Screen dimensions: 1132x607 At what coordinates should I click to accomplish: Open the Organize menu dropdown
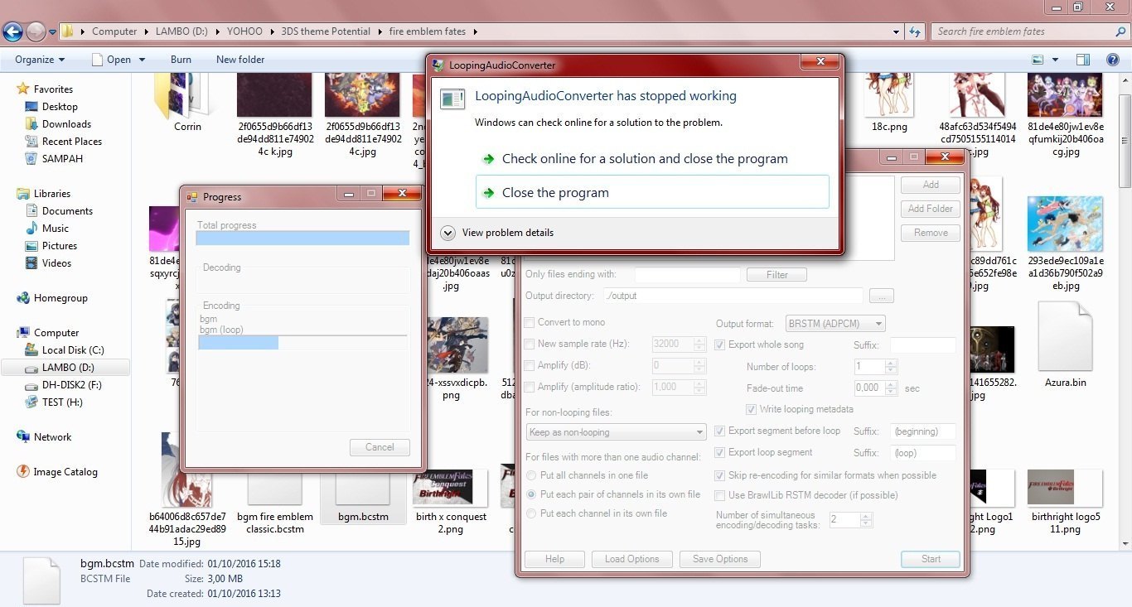(x=39, y=60)
